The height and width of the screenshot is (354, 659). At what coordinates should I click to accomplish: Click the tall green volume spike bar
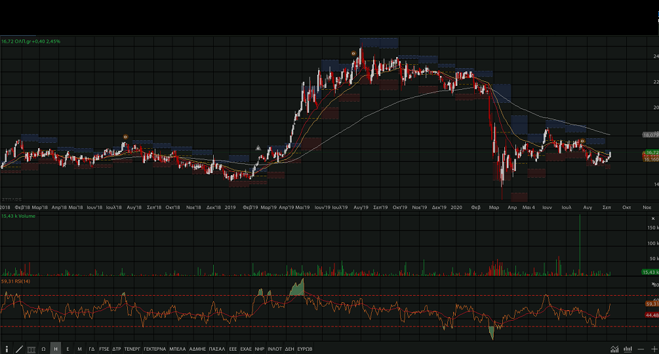click(x=580, y=245)
